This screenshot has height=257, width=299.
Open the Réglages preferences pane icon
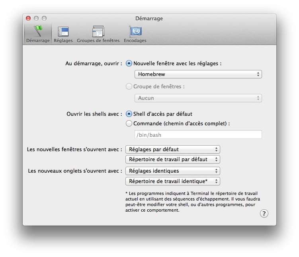63,34
